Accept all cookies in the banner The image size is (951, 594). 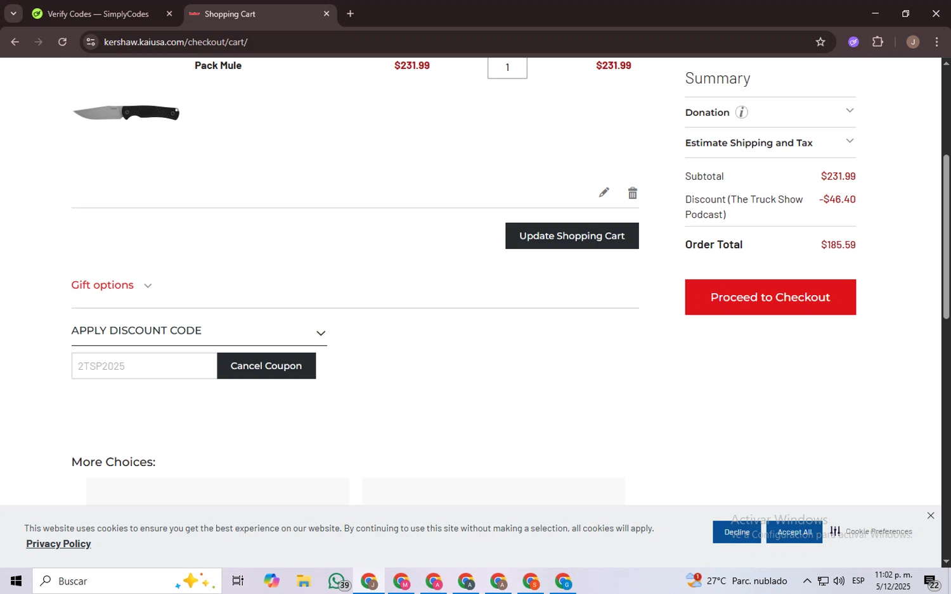click(794, 532)
